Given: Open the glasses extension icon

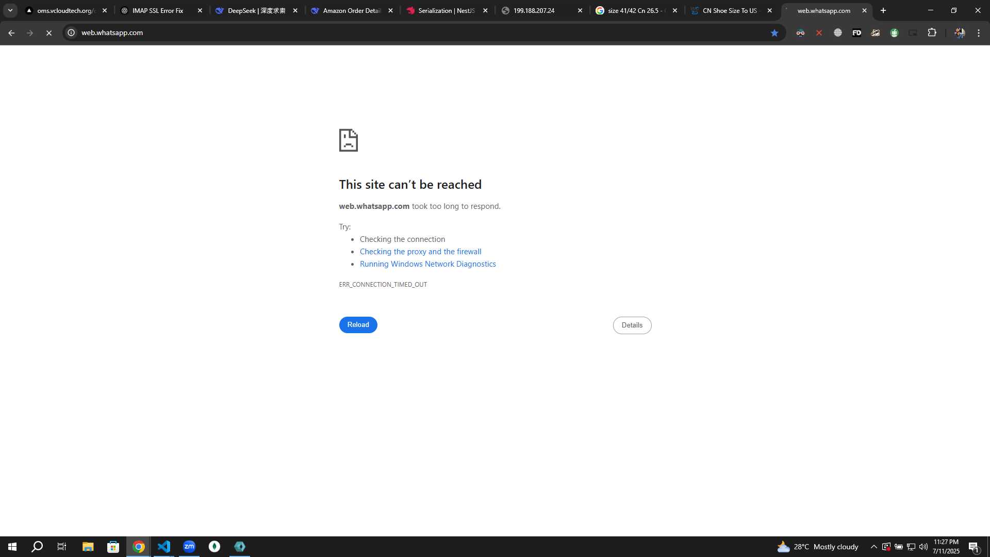Looking at the screenshot, I should pos(800,33).
